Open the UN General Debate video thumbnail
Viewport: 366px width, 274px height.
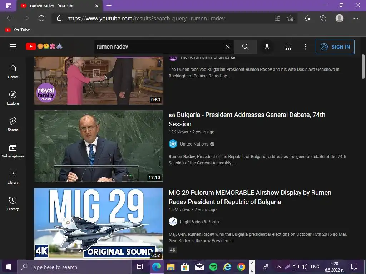99,146
